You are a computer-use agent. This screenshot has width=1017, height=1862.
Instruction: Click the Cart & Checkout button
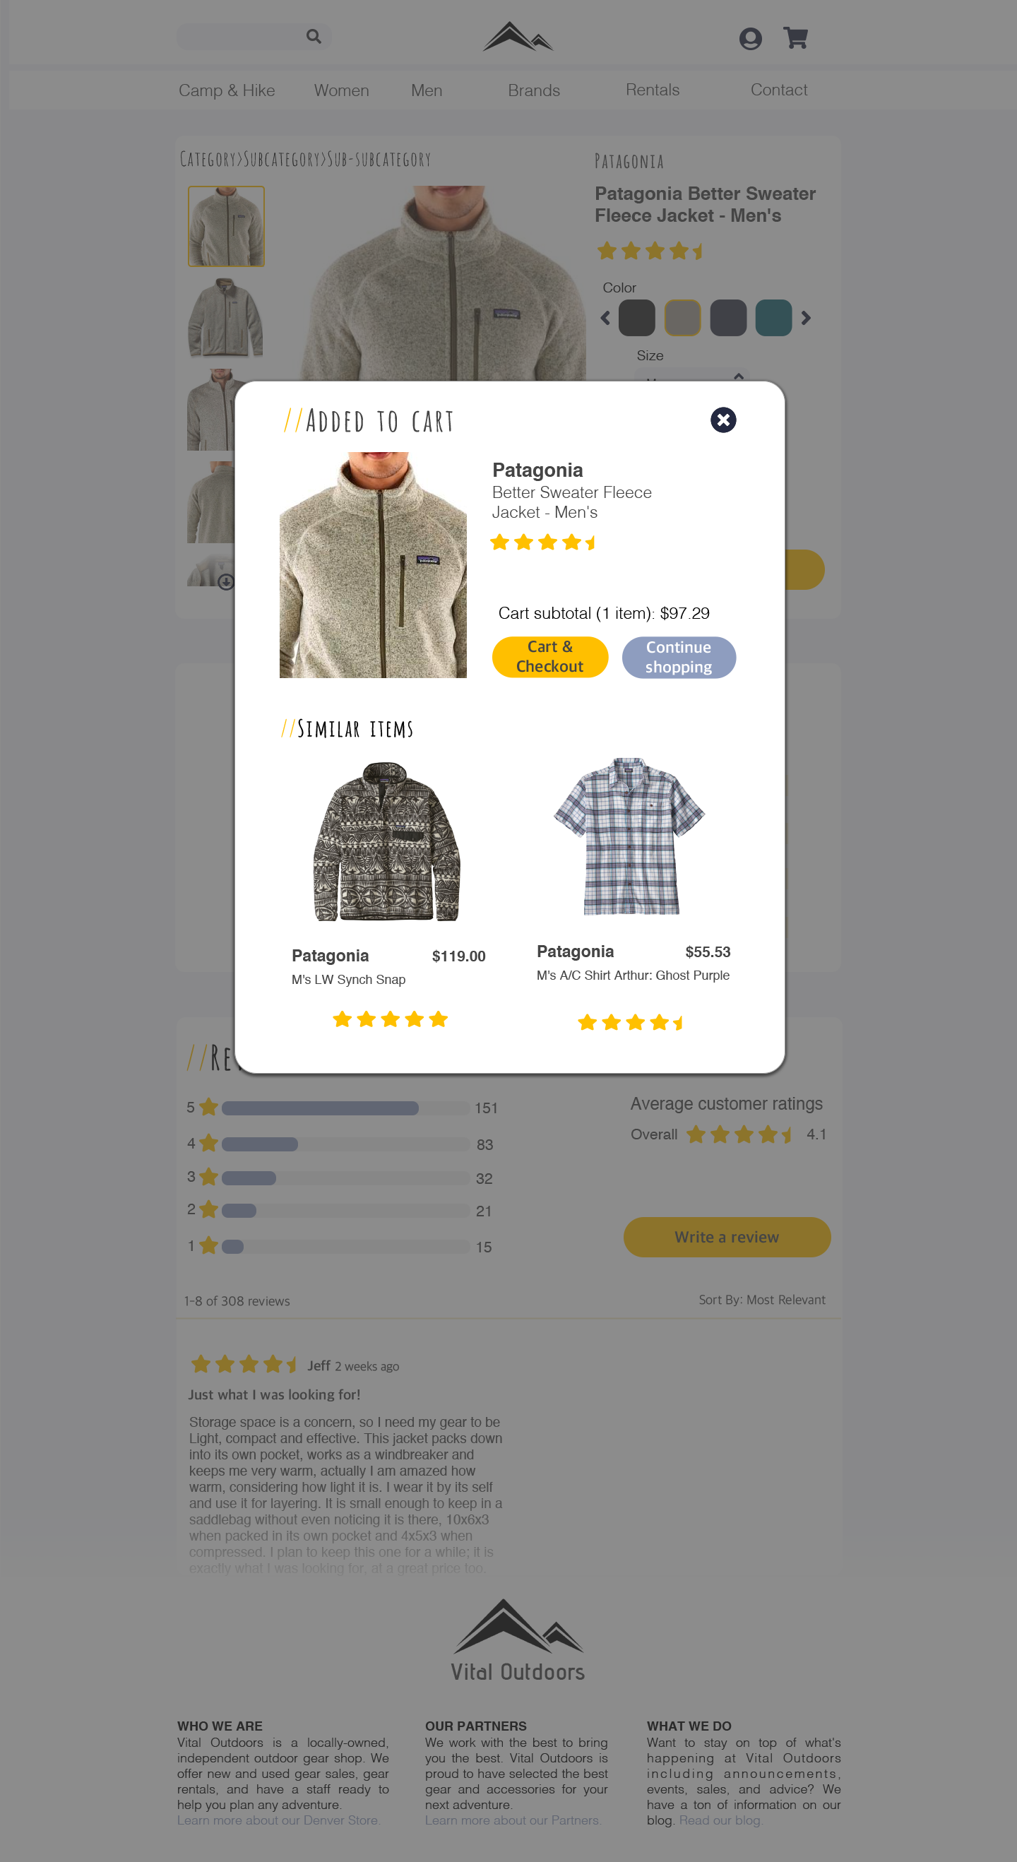click(x=549, y=656)
